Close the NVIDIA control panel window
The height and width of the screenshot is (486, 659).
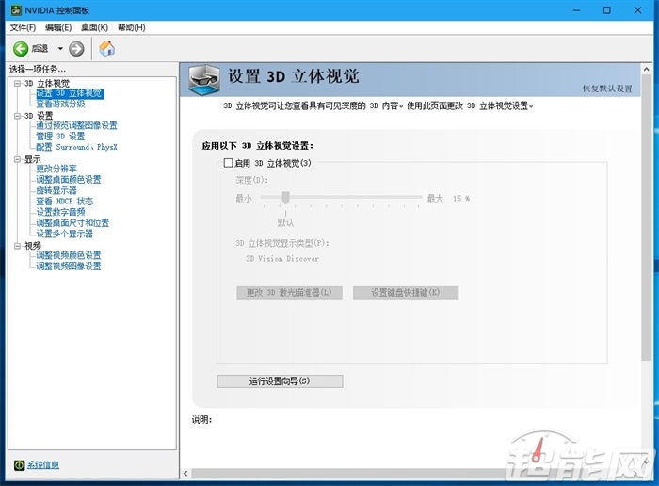click(638, 10)
